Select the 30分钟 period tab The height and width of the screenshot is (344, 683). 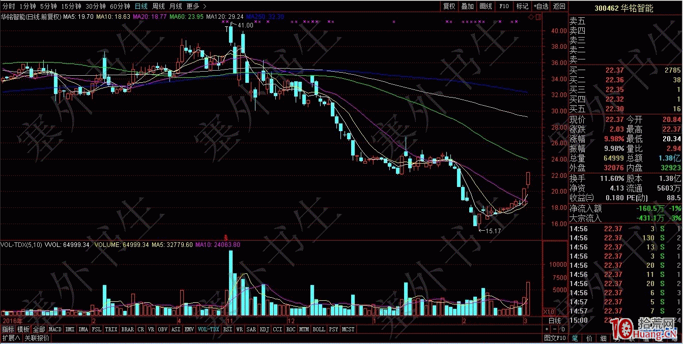coord(95,6)
